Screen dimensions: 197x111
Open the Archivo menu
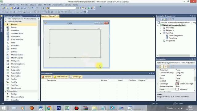(x=4, y=5)
